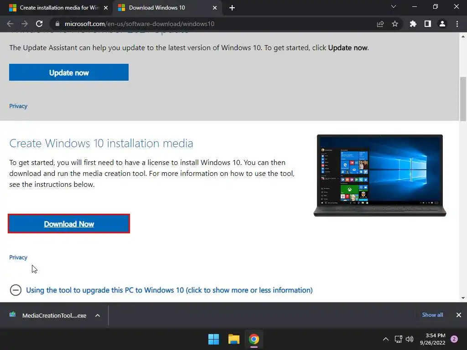Click the page vertical scrollbar thumb
The width and height of the screenshot is (467, 350).
click(x=463, y=99)
